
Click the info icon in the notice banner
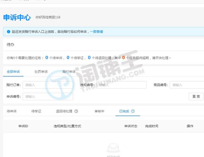tap(8, 32)
